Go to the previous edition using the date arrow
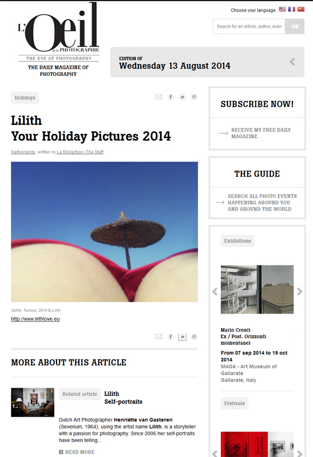Screen dimensions: 313x457 (293, 61)
